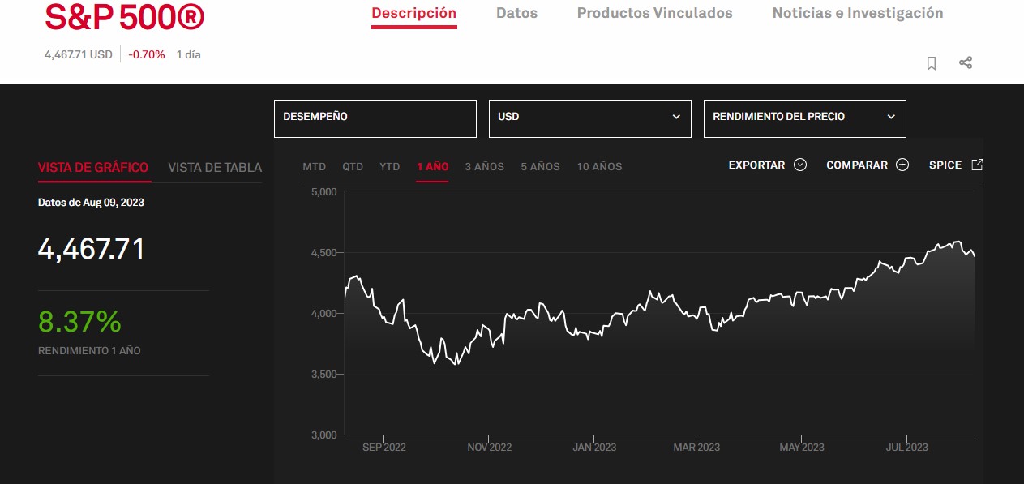
Task: Show the 10 Años range
Action: (599, 166)
